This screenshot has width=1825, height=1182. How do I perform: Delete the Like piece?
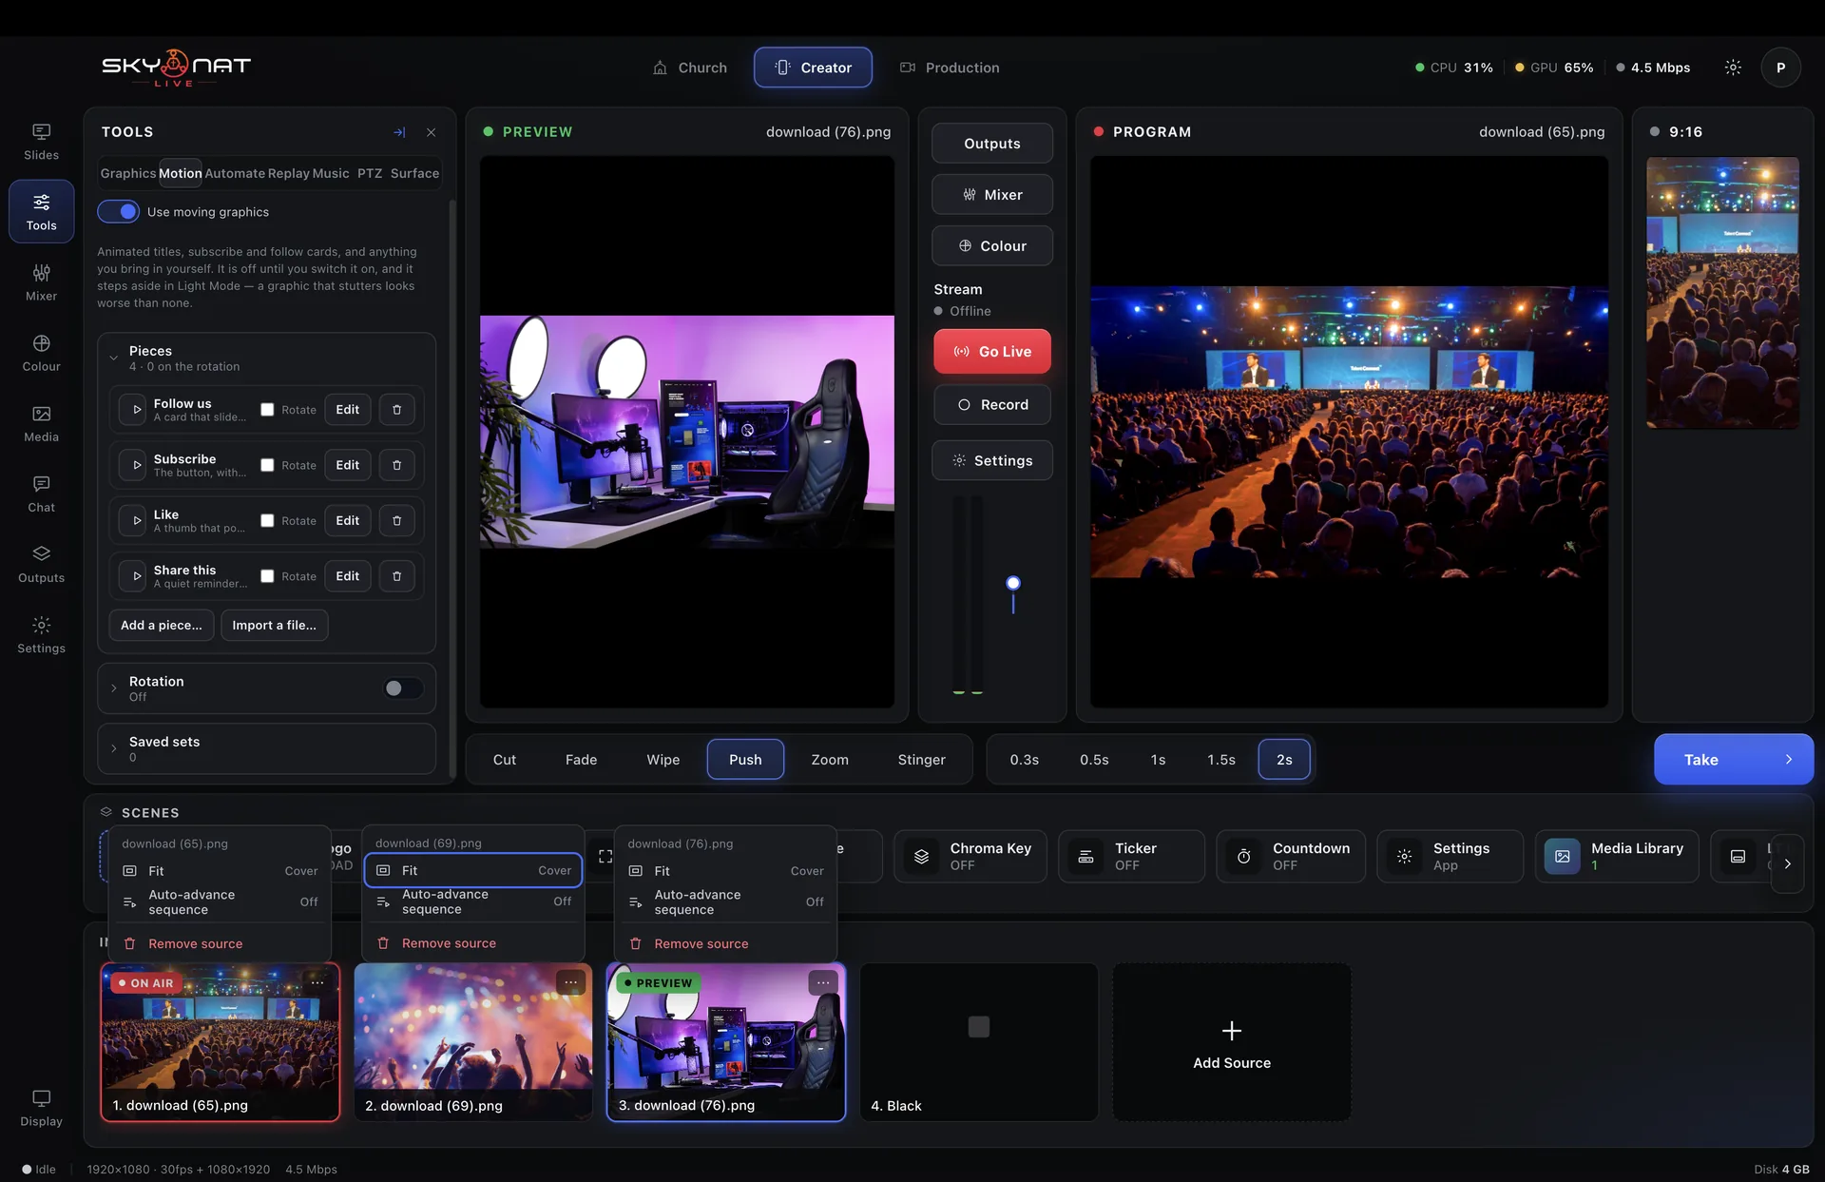(397, 521)
